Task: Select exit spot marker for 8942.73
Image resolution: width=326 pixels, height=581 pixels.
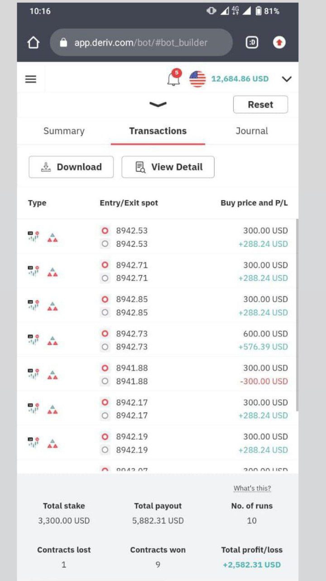Action: tap(105, 347)
